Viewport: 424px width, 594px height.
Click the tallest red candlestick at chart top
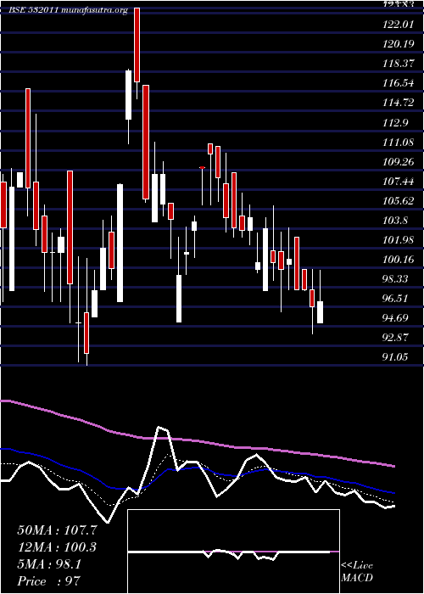pyautogui.click(x=137, y=45)
